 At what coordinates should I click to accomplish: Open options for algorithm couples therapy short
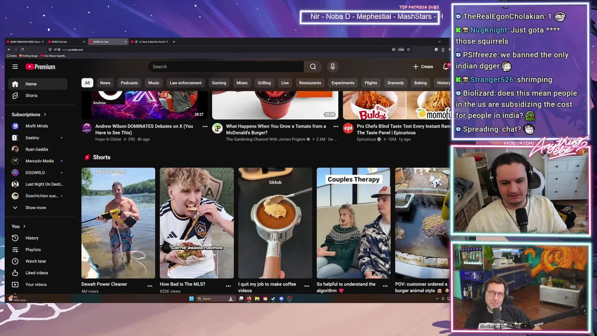(385, 286)
